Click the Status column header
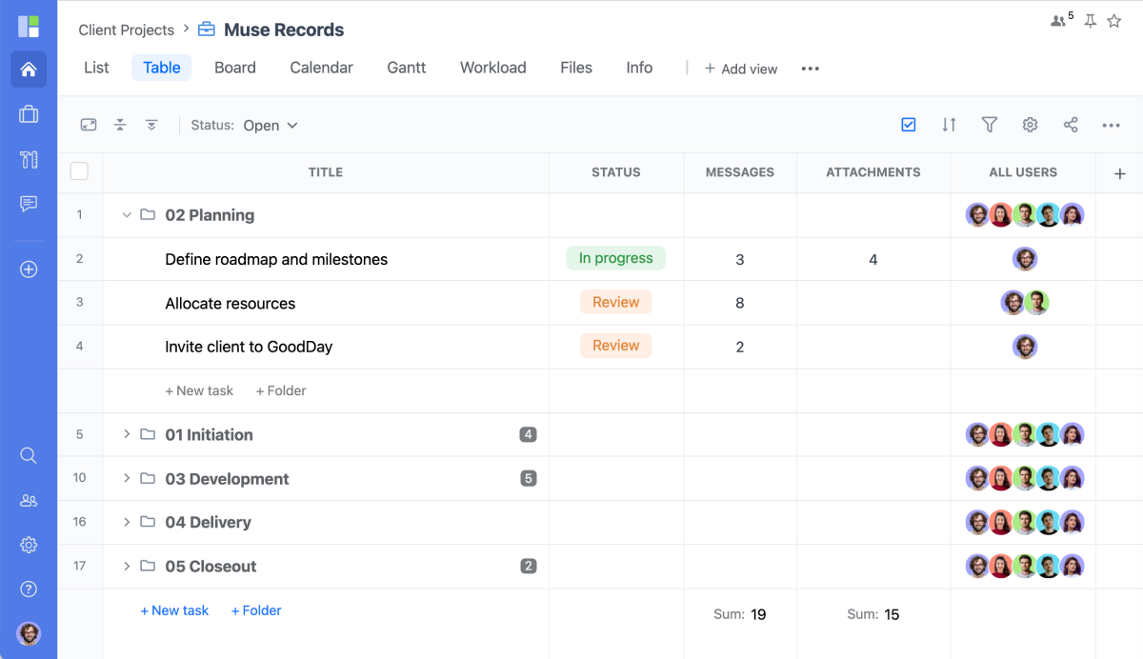The height and width of the screenshot is (659, 1143). (x=616, y=172)
